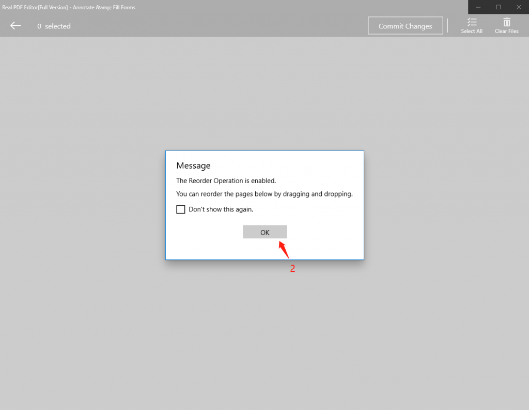Click the Message dialog title
Viewport: 529px width, 410px height.
tap(193, 166)
